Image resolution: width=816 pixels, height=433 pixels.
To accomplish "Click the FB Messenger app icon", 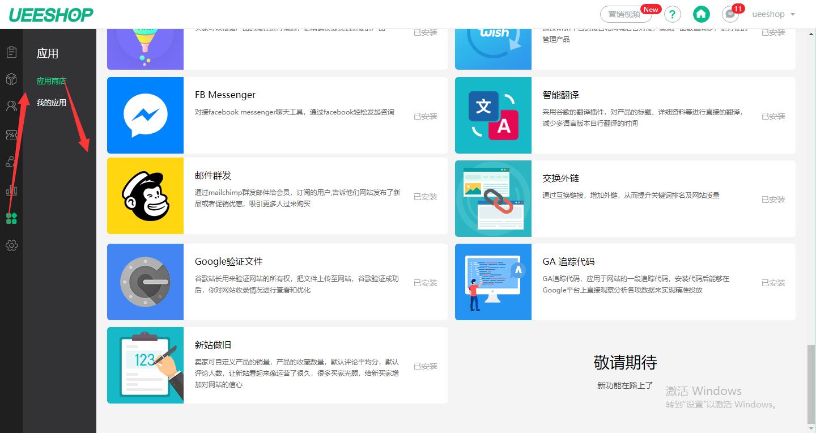I will [145, 115].
